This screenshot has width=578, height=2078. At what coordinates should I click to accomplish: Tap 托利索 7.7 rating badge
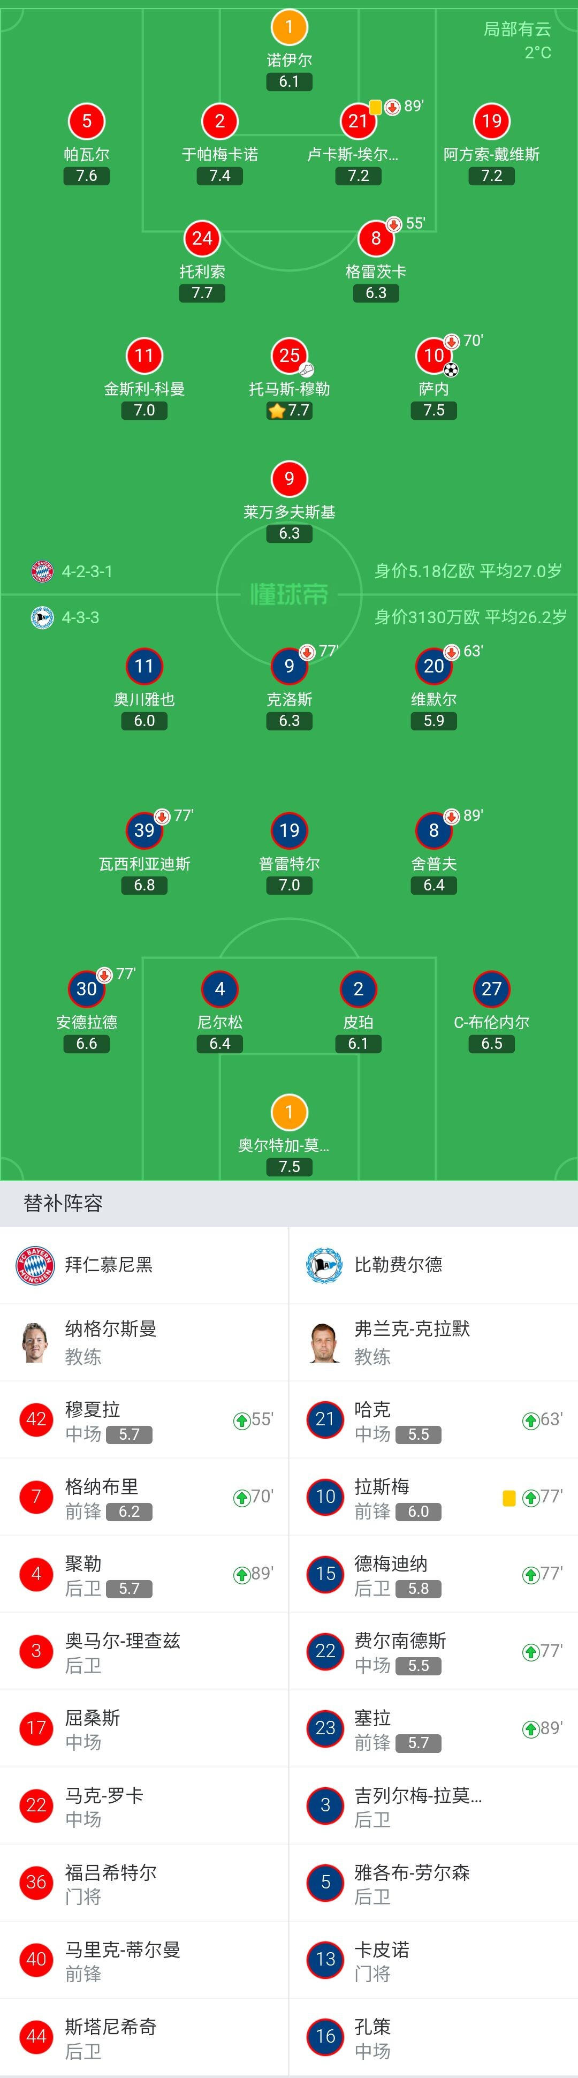pyautogui.click(x=202, y=293)
